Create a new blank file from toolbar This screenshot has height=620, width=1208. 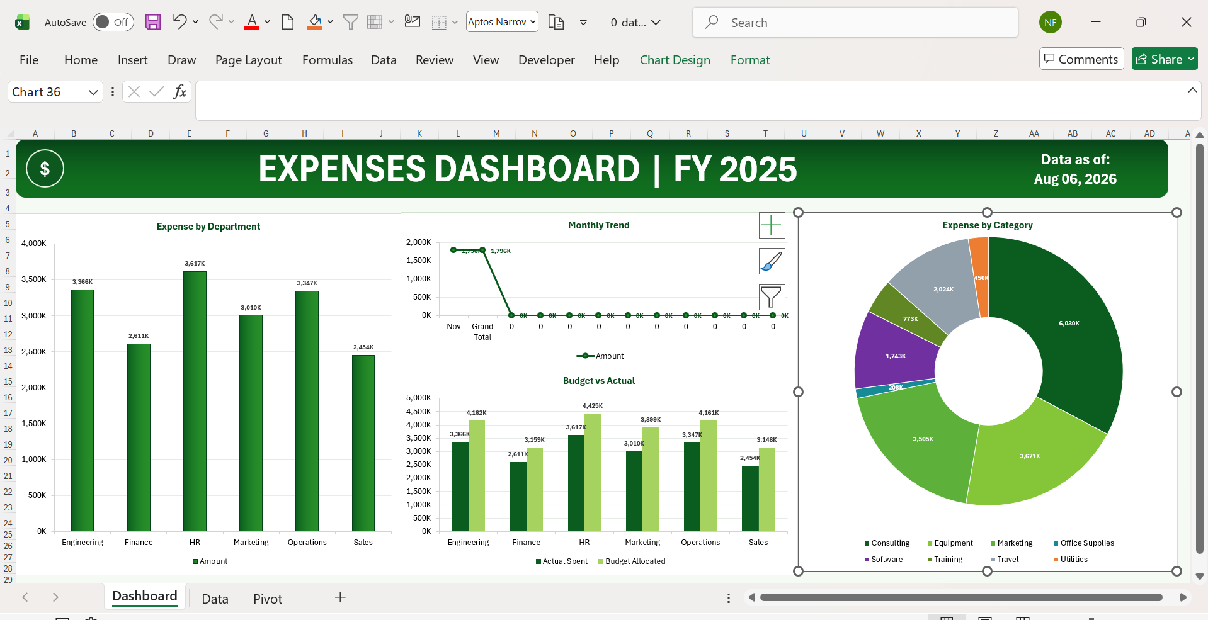[288, 23]
